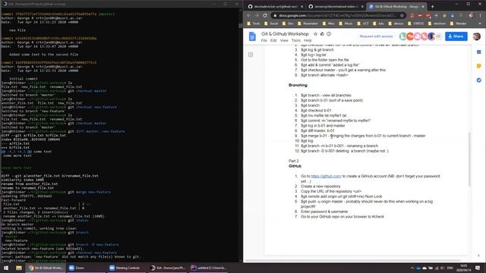The height and width of the screenshot is (273, 486).
Task: Switch to the Zoom taskbar window
Action: [x=87, y=268]
